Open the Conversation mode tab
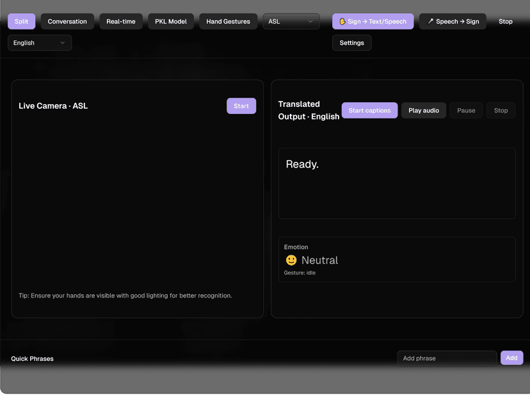The height and width of the screenshot is (396, 530). 67,22
